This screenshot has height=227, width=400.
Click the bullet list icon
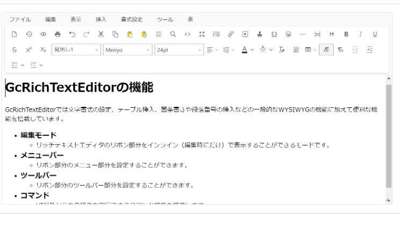click(x=15, y=65)
